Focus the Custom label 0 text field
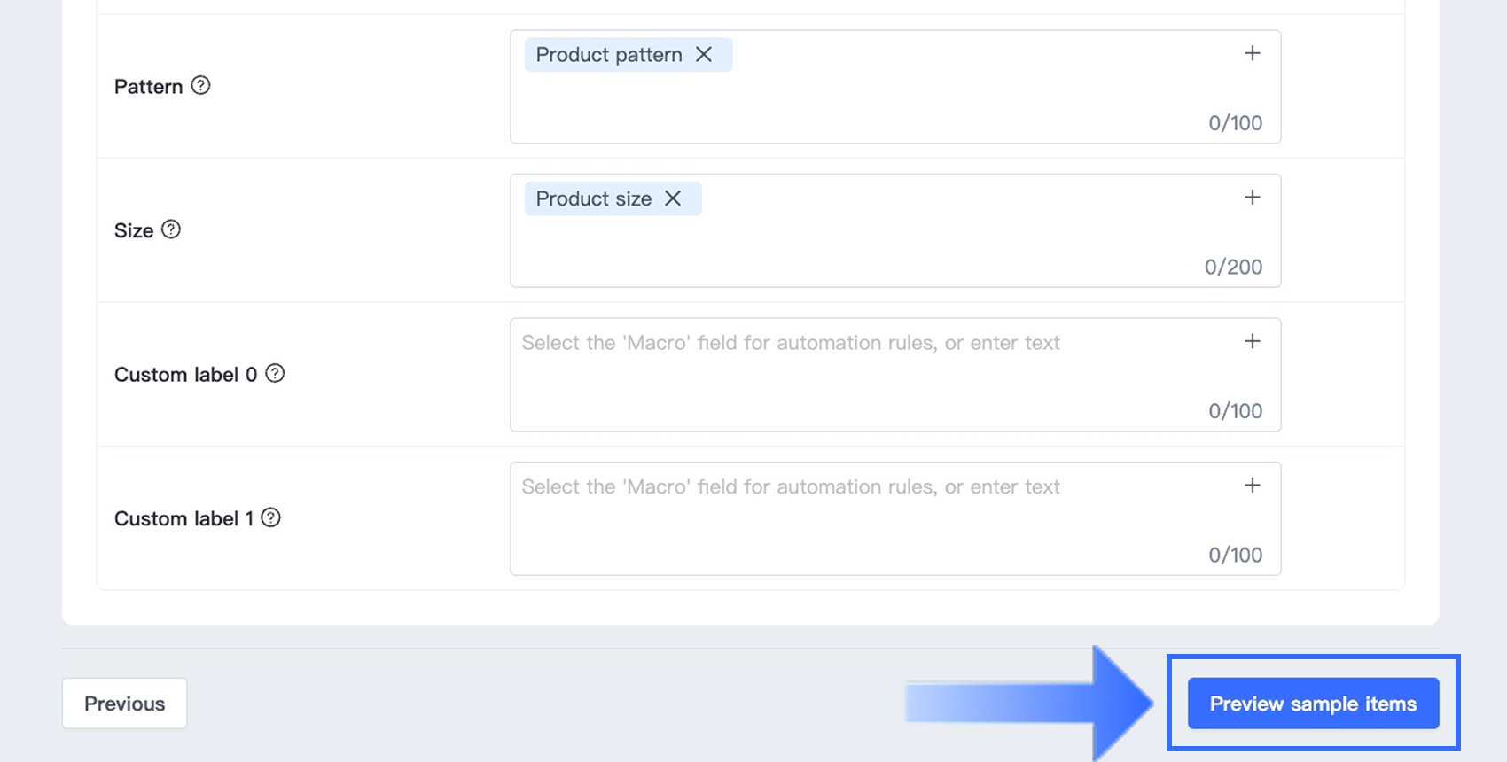 895,375
